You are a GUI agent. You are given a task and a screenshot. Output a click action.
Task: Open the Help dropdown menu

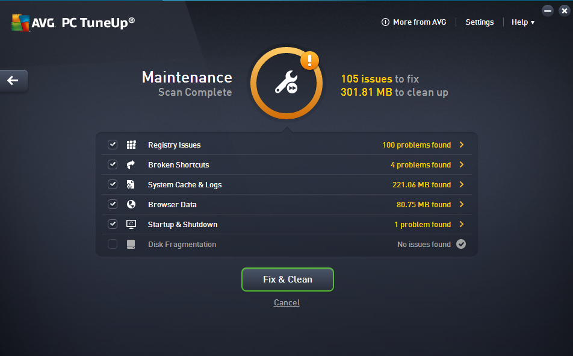[523, 22]
